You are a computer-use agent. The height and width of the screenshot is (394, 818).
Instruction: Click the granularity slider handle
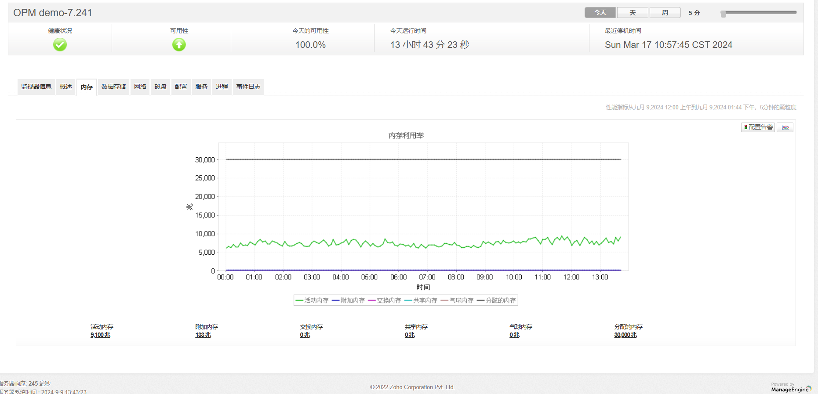[x=723, y=14]
